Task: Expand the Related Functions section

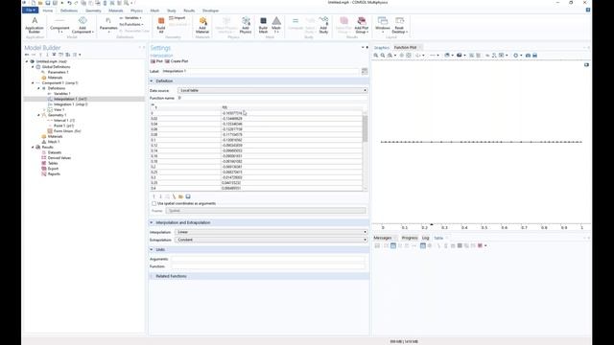Action: coord(152,276)
